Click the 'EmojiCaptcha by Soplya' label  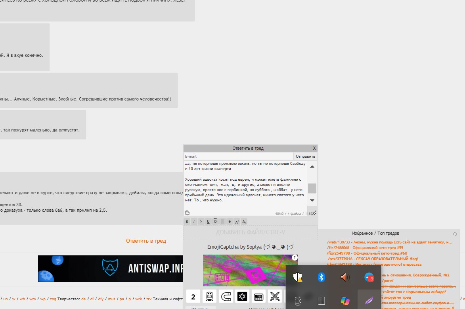(250, 247)
